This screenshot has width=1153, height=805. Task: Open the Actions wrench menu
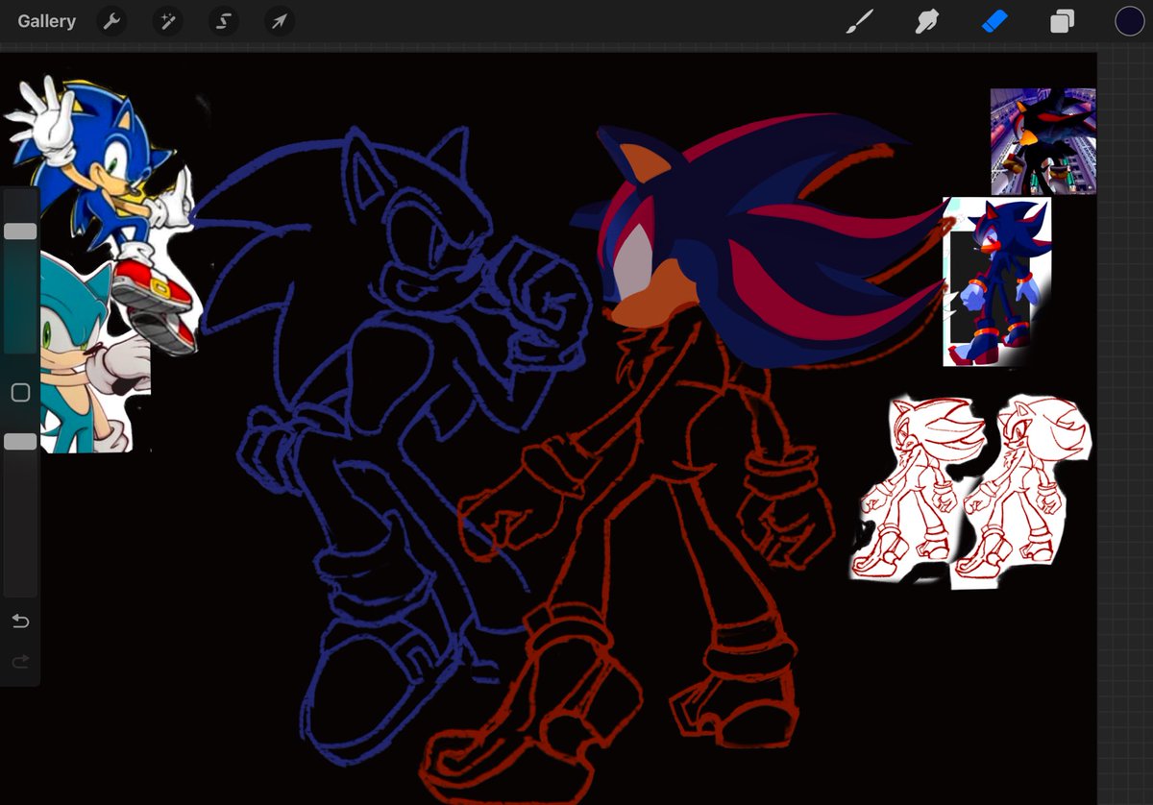[112, 21]
